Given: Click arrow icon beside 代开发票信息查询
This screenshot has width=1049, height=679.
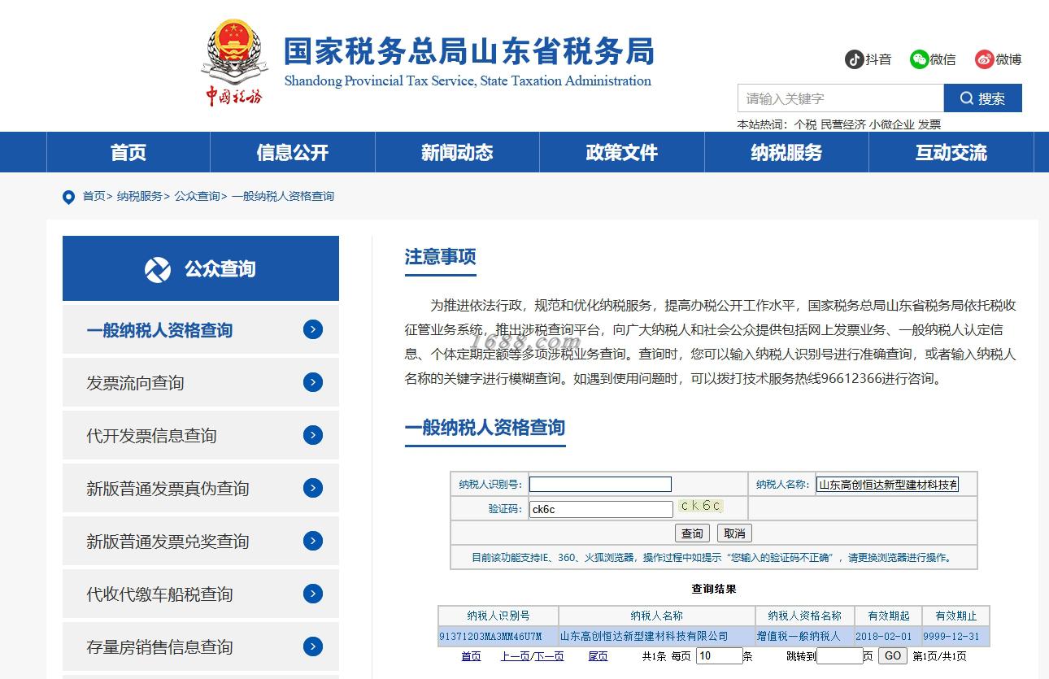Looking at the screenshot, I should 313,435.
